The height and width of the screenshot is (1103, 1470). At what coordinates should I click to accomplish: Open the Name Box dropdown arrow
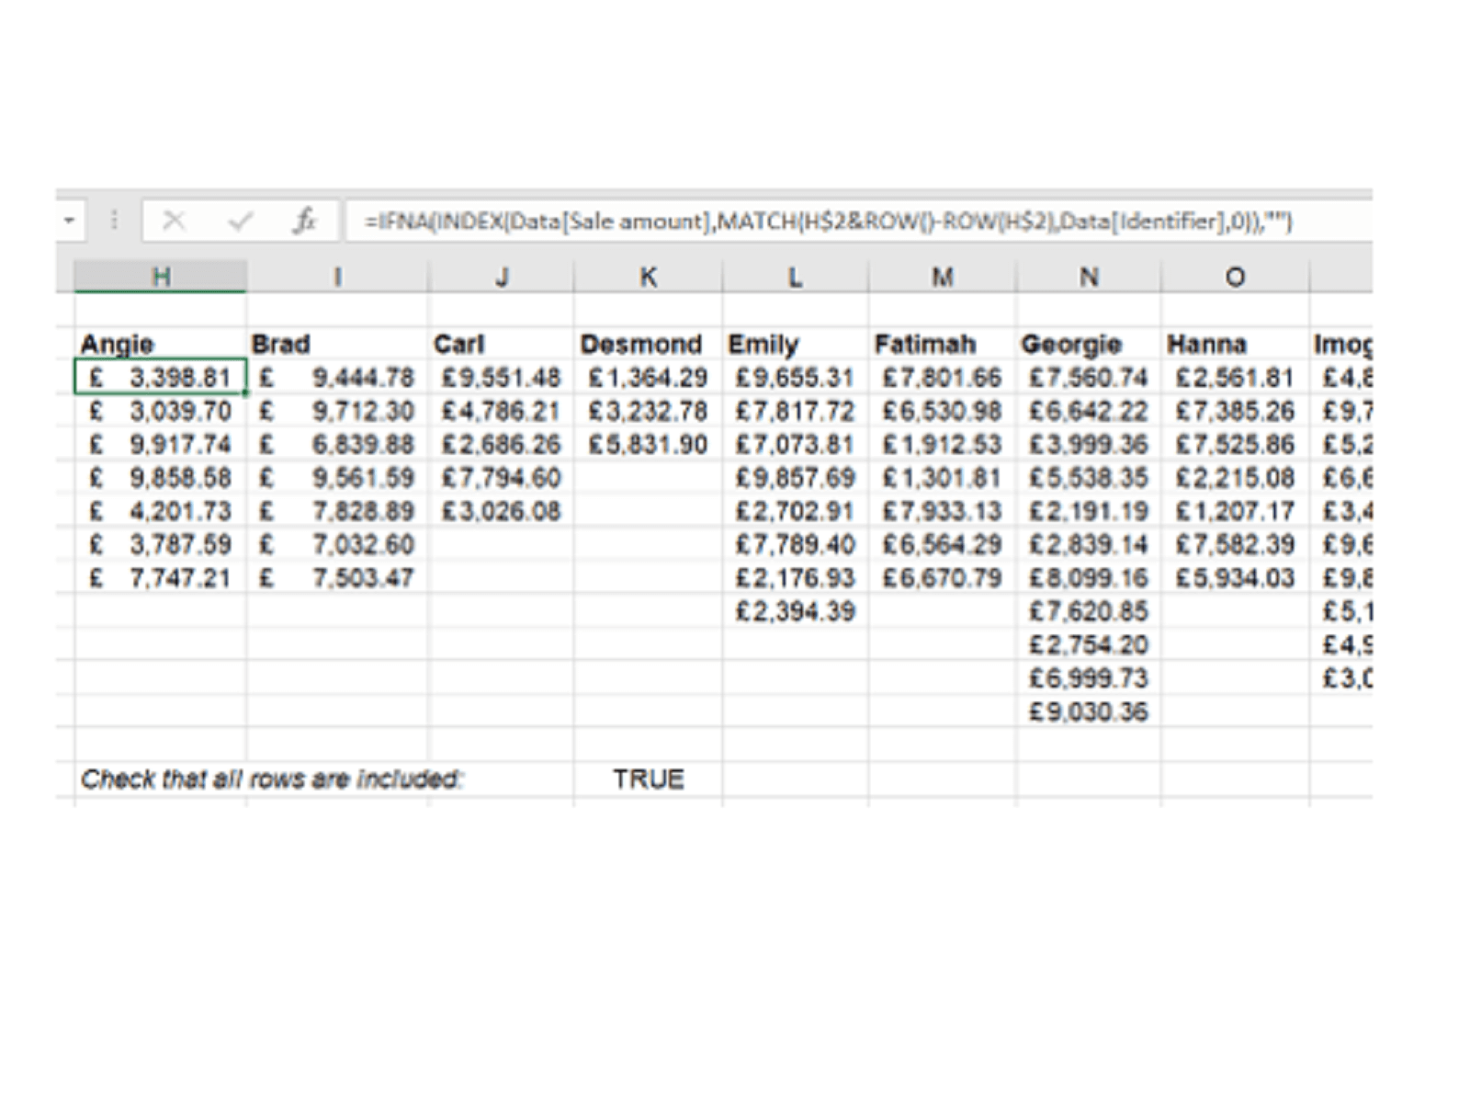coord(69,221)
